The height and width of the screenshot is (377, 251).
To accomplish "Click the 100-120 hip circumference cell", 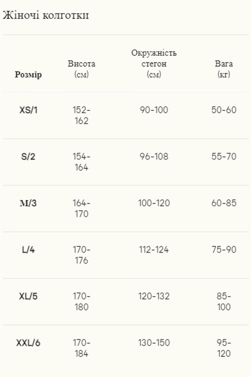I will tap(154, 203).
